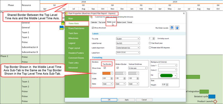Switch to the Calendar sub-tab
Image resolution: width=223 pixels, height=104 pixels.
[x=94, y=22]
